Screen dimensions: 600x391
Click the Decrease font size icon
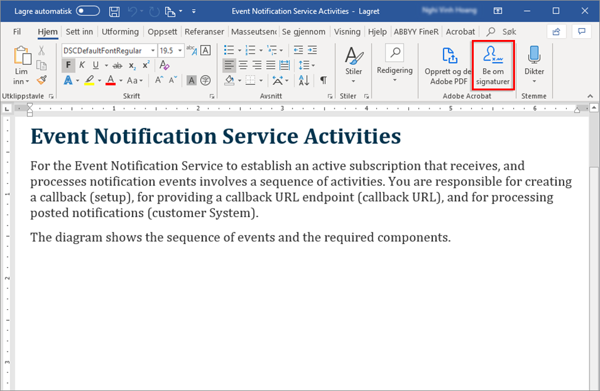(173, 80)
